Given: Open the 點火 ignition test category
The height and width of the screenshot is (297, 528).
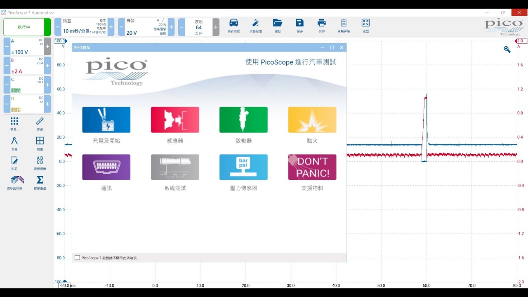Looking at the screenshot, I should (x=312, y=120).
